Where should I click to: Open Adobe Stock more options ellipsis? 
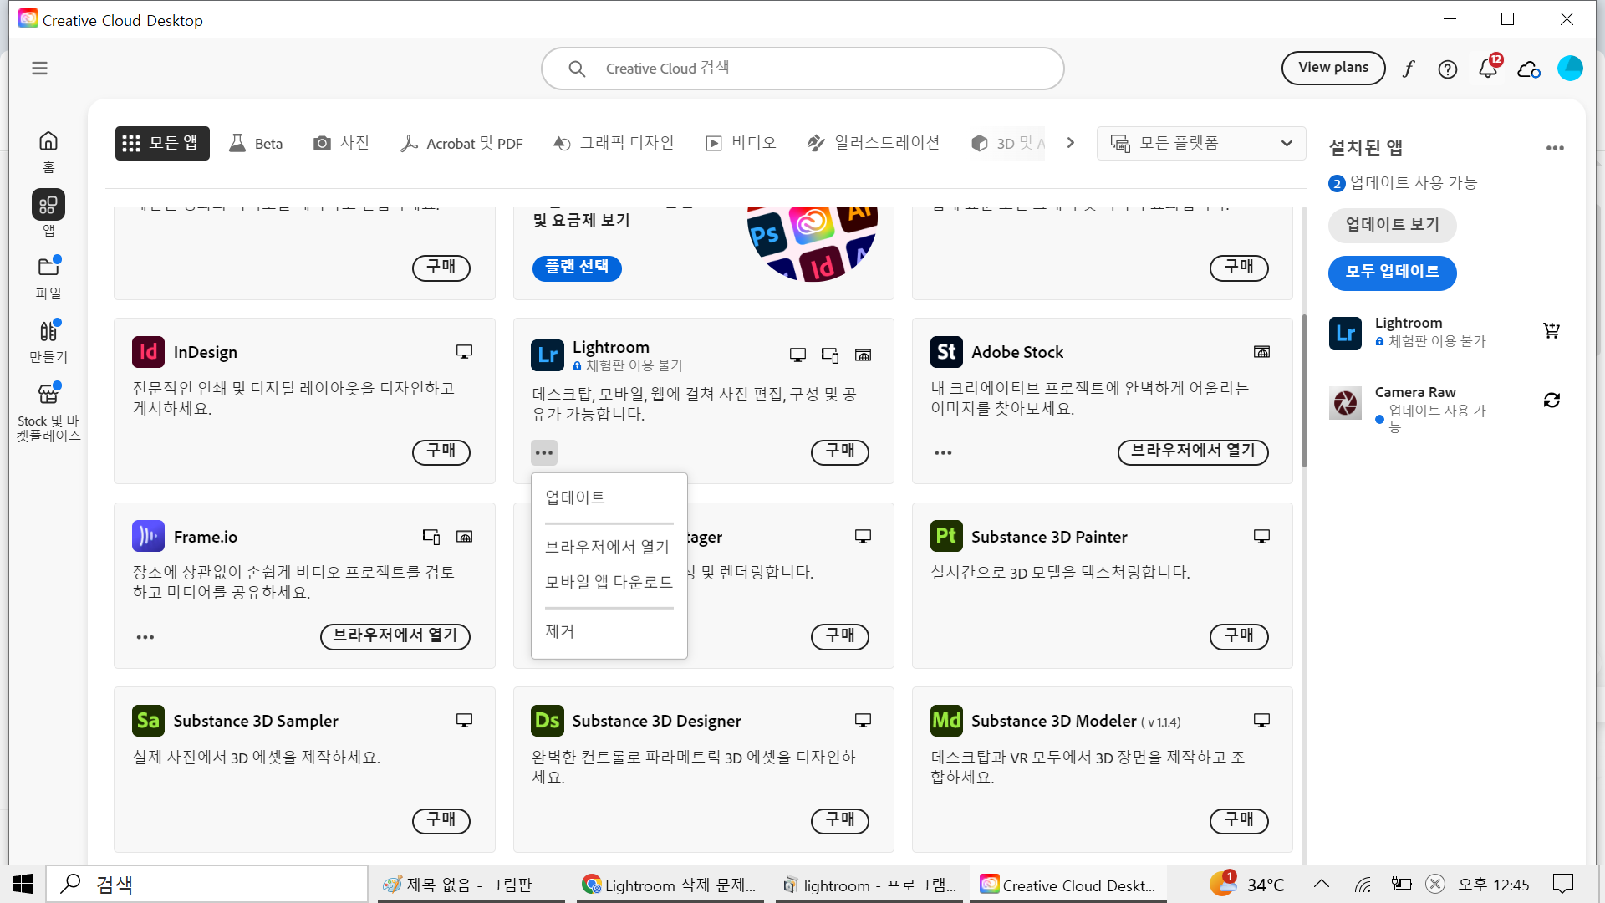[943, 452]
